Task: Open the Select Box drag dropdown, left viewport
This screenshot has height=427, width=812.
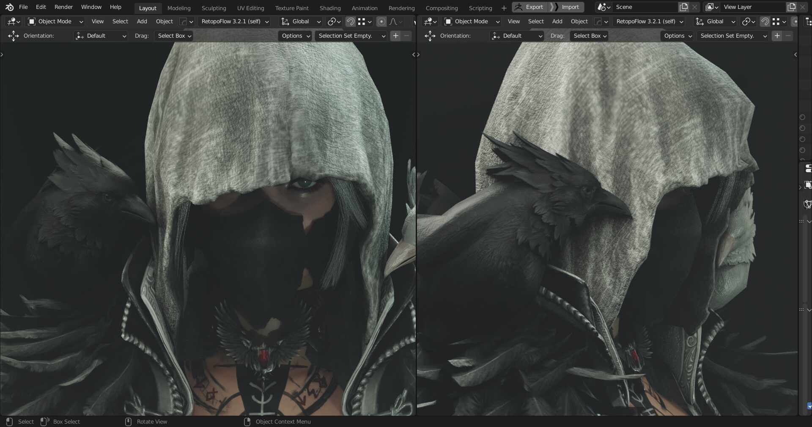Action: pos(174,36)
